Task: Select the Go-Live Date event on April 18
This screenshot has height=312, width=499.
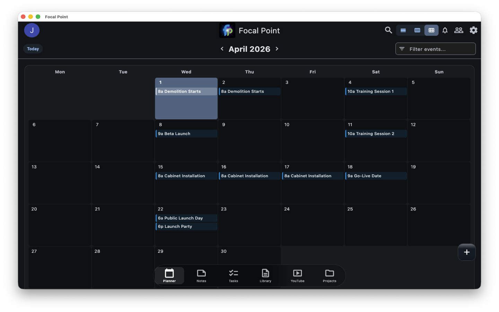Action: [376, 176]
